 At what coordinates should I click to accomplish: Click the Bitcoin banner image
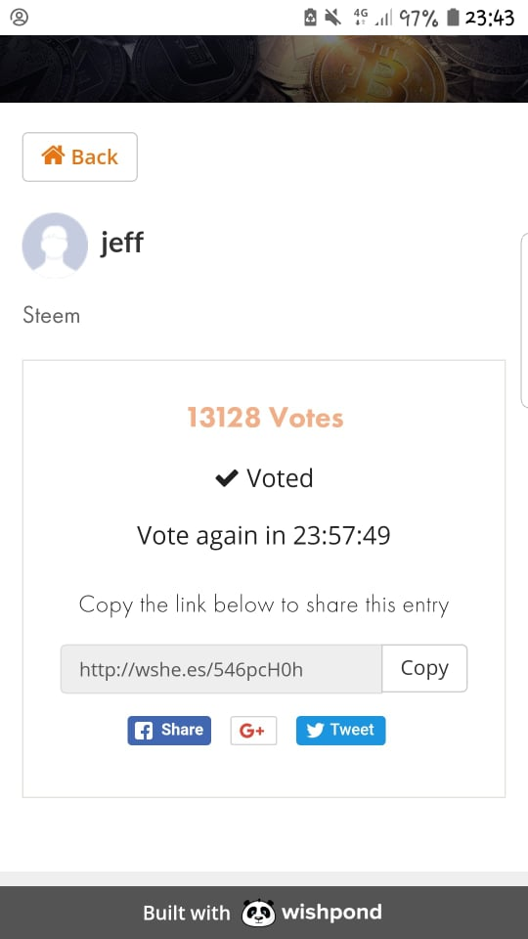click(264, 68)
